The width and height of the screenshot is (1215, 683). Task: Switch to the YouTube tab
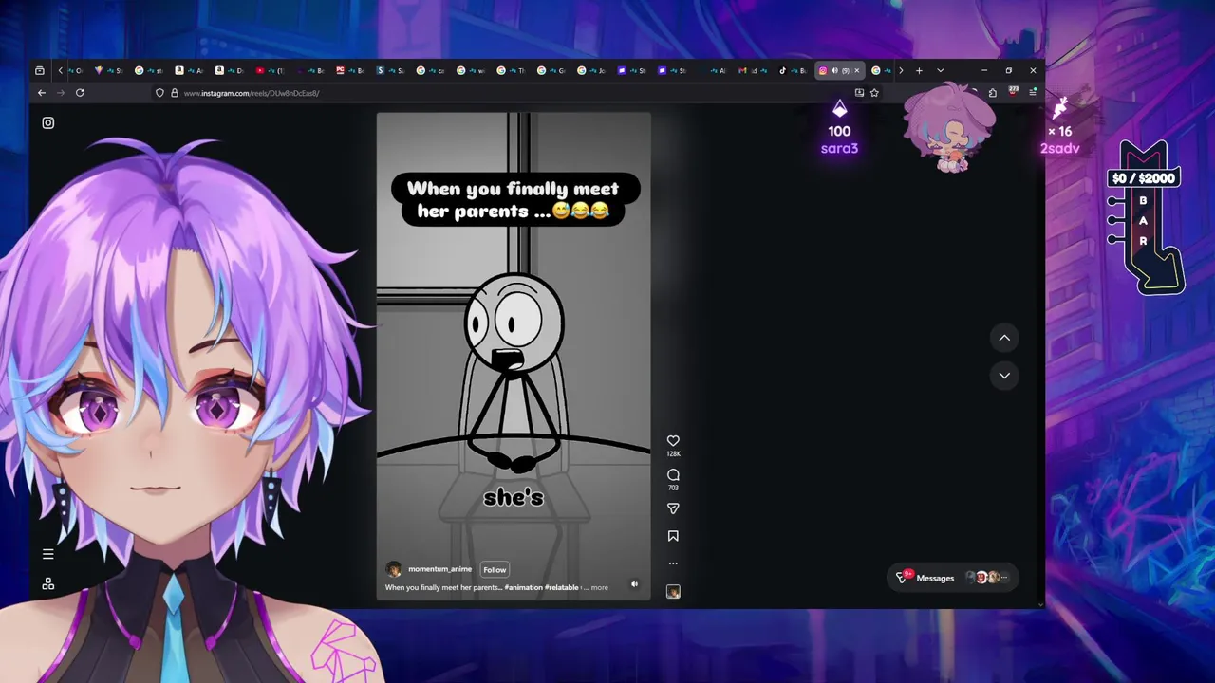tap(270, 70)
